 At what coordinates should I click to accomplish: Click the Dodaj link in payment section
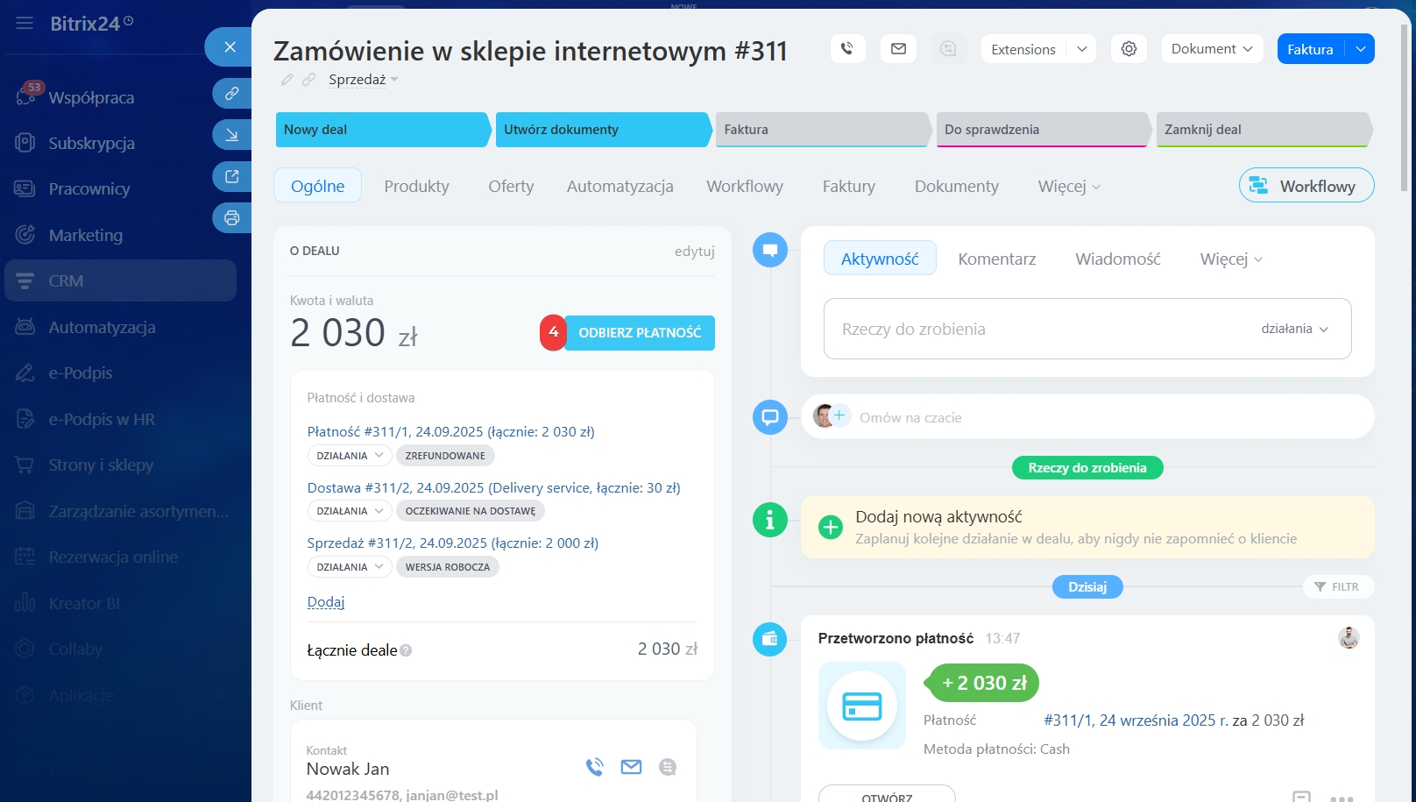pyautogui.click(x=325, y=602)
